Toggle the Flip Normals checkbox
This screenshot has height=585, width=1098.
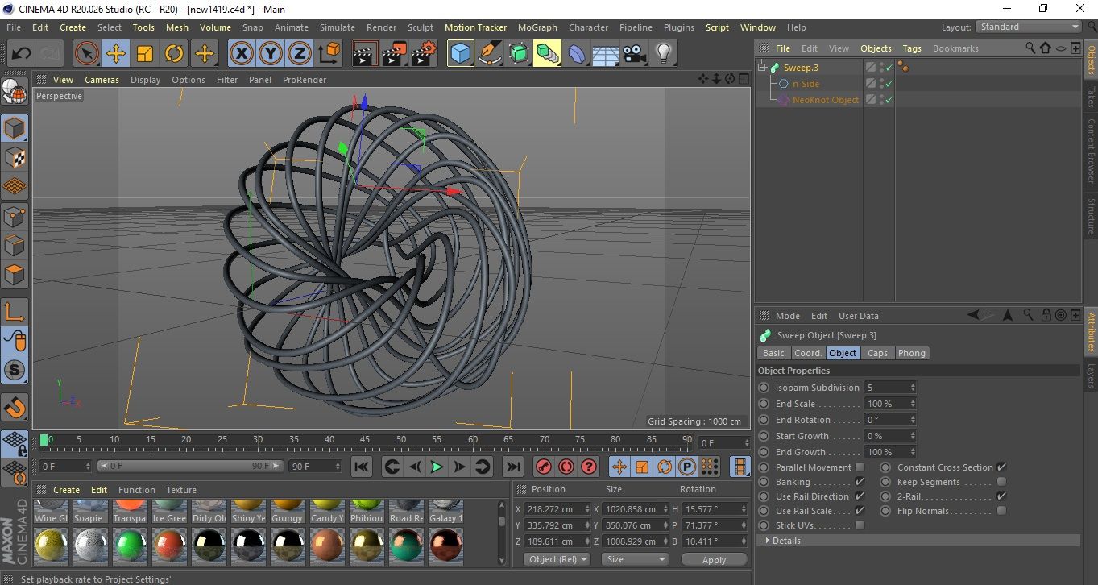(1001, 511)
